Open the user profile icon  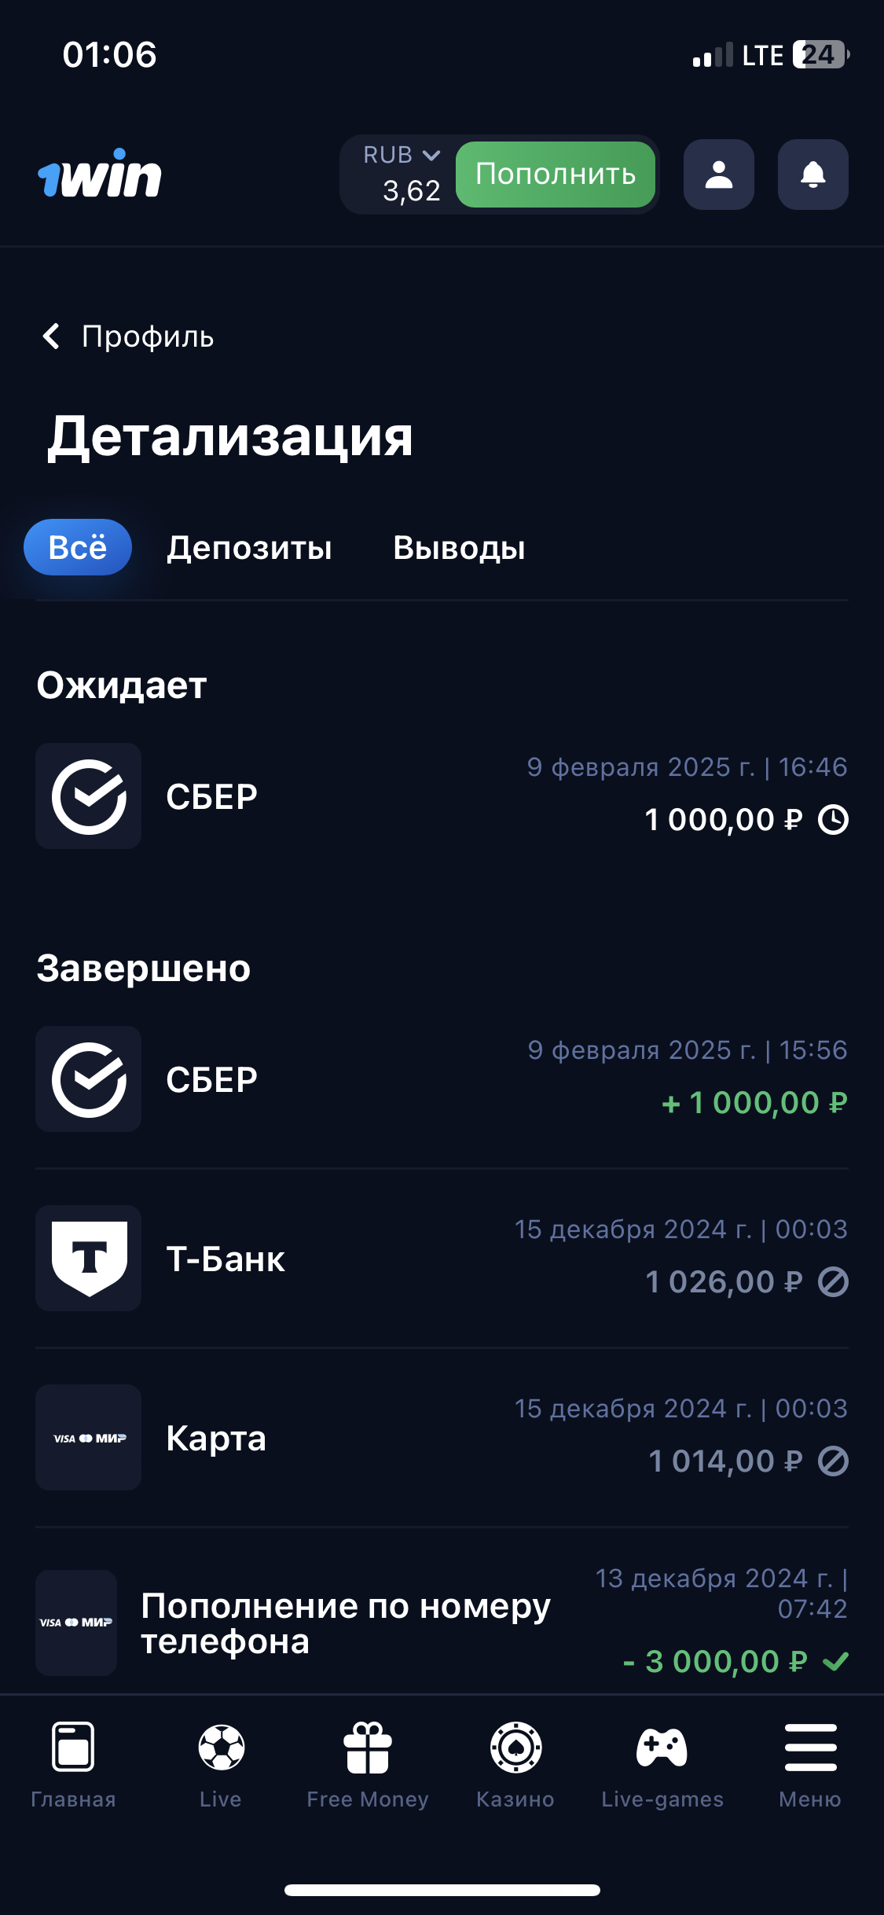718,175
